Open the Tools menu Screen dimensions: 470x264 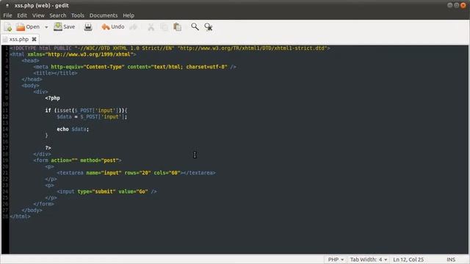[78, 15]
